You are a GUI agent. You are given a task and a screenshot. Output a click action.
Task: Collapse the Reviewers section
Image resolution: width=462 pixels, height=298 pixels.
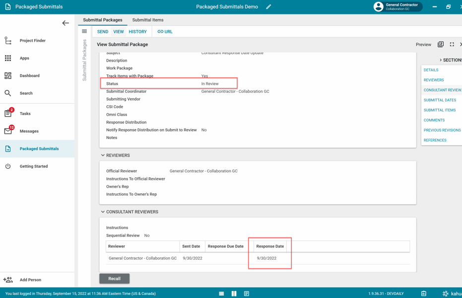click(x=103, y=155)
